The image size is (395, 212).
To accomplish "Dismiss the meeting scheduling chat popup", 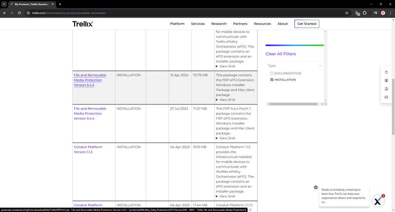I will click(316, 187).
